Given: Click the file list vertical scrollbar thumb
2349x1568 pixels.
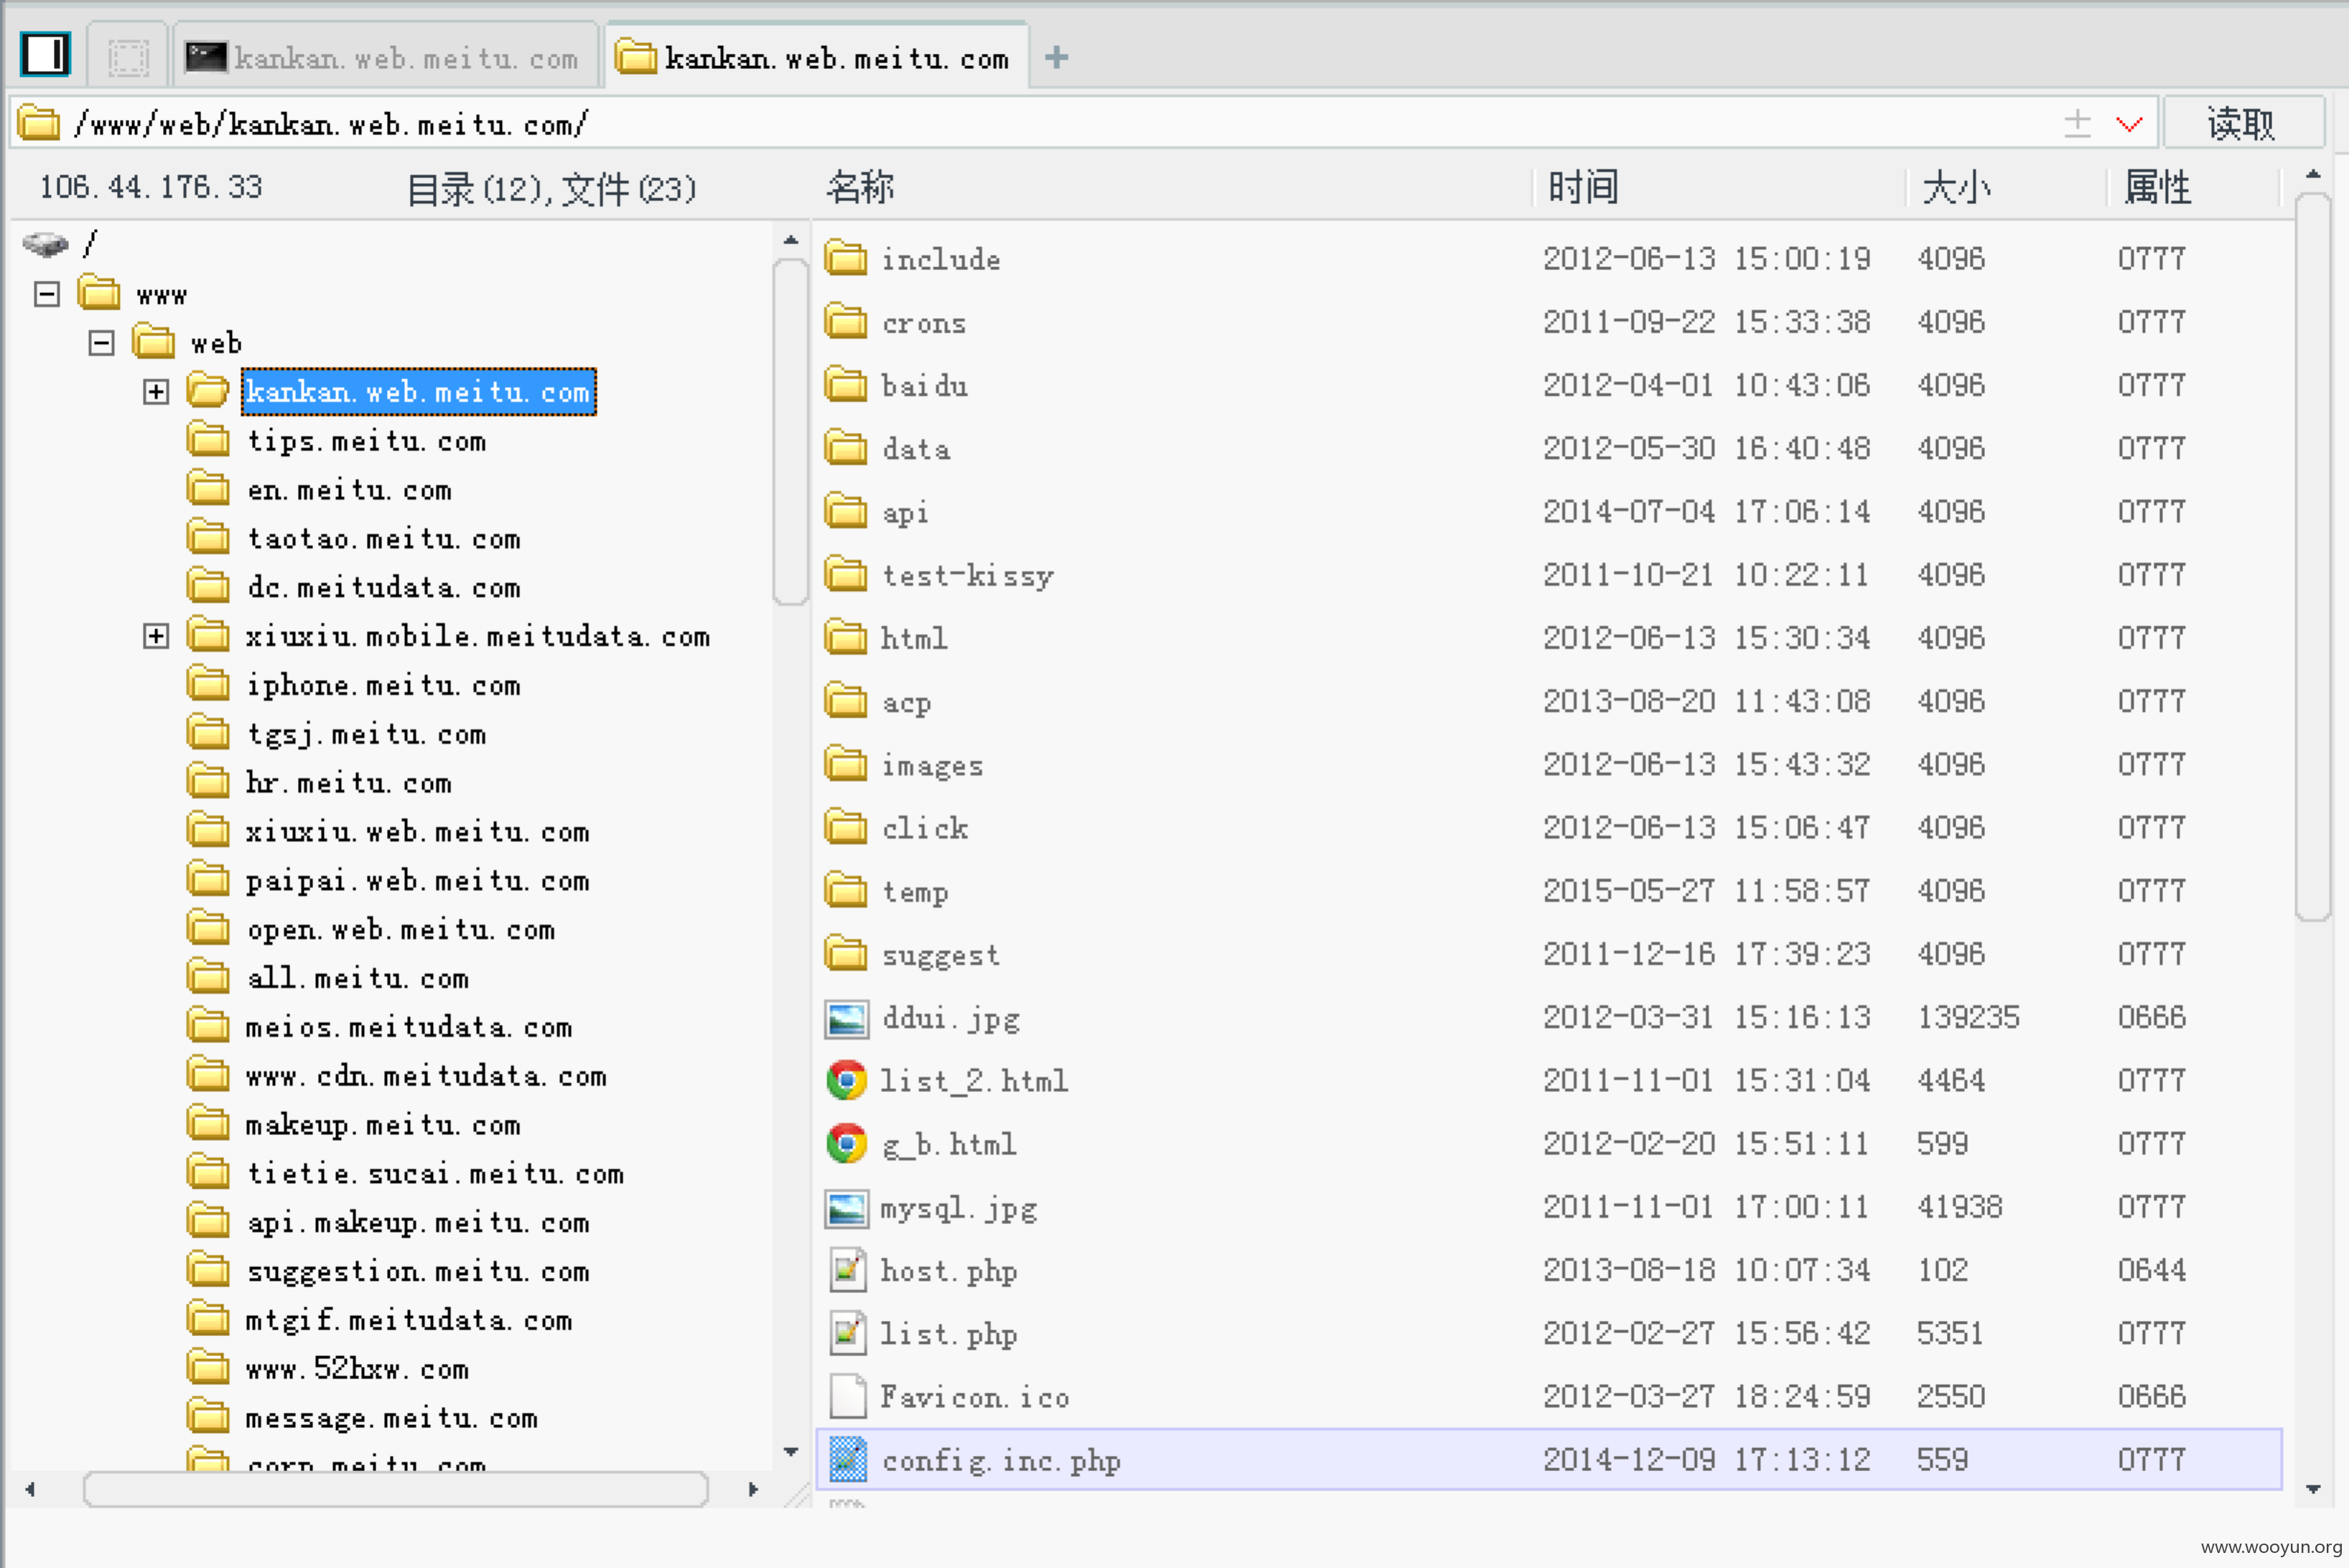Looking at the screenshot, I should pyautogui.click(x=2312, y=557).
